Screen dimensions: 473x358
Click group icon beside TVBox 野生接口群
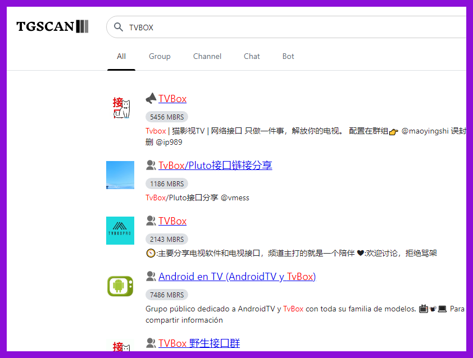point(151,343)
